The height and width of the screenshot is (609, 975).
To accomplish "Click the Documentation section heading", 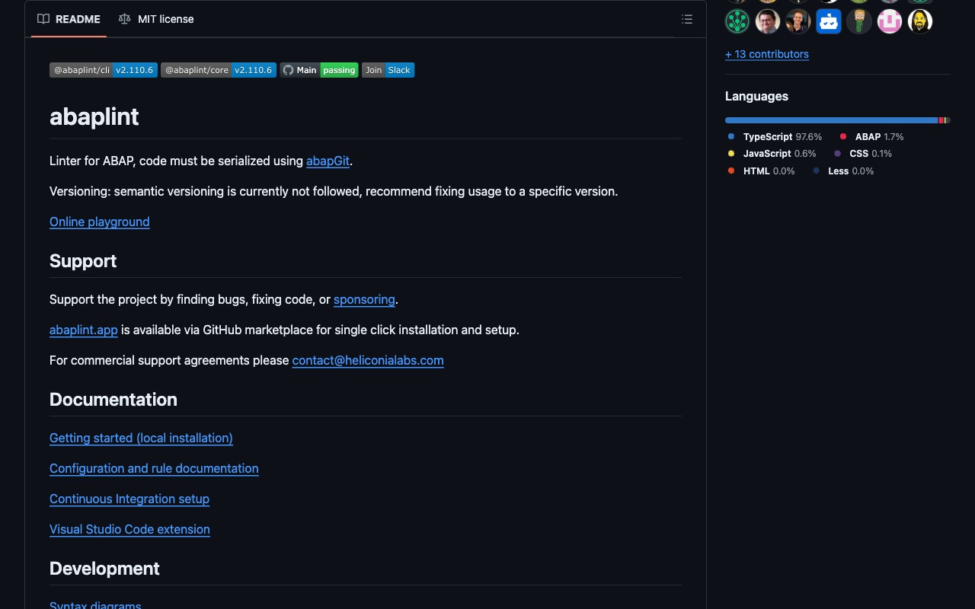I will point(113,400).
